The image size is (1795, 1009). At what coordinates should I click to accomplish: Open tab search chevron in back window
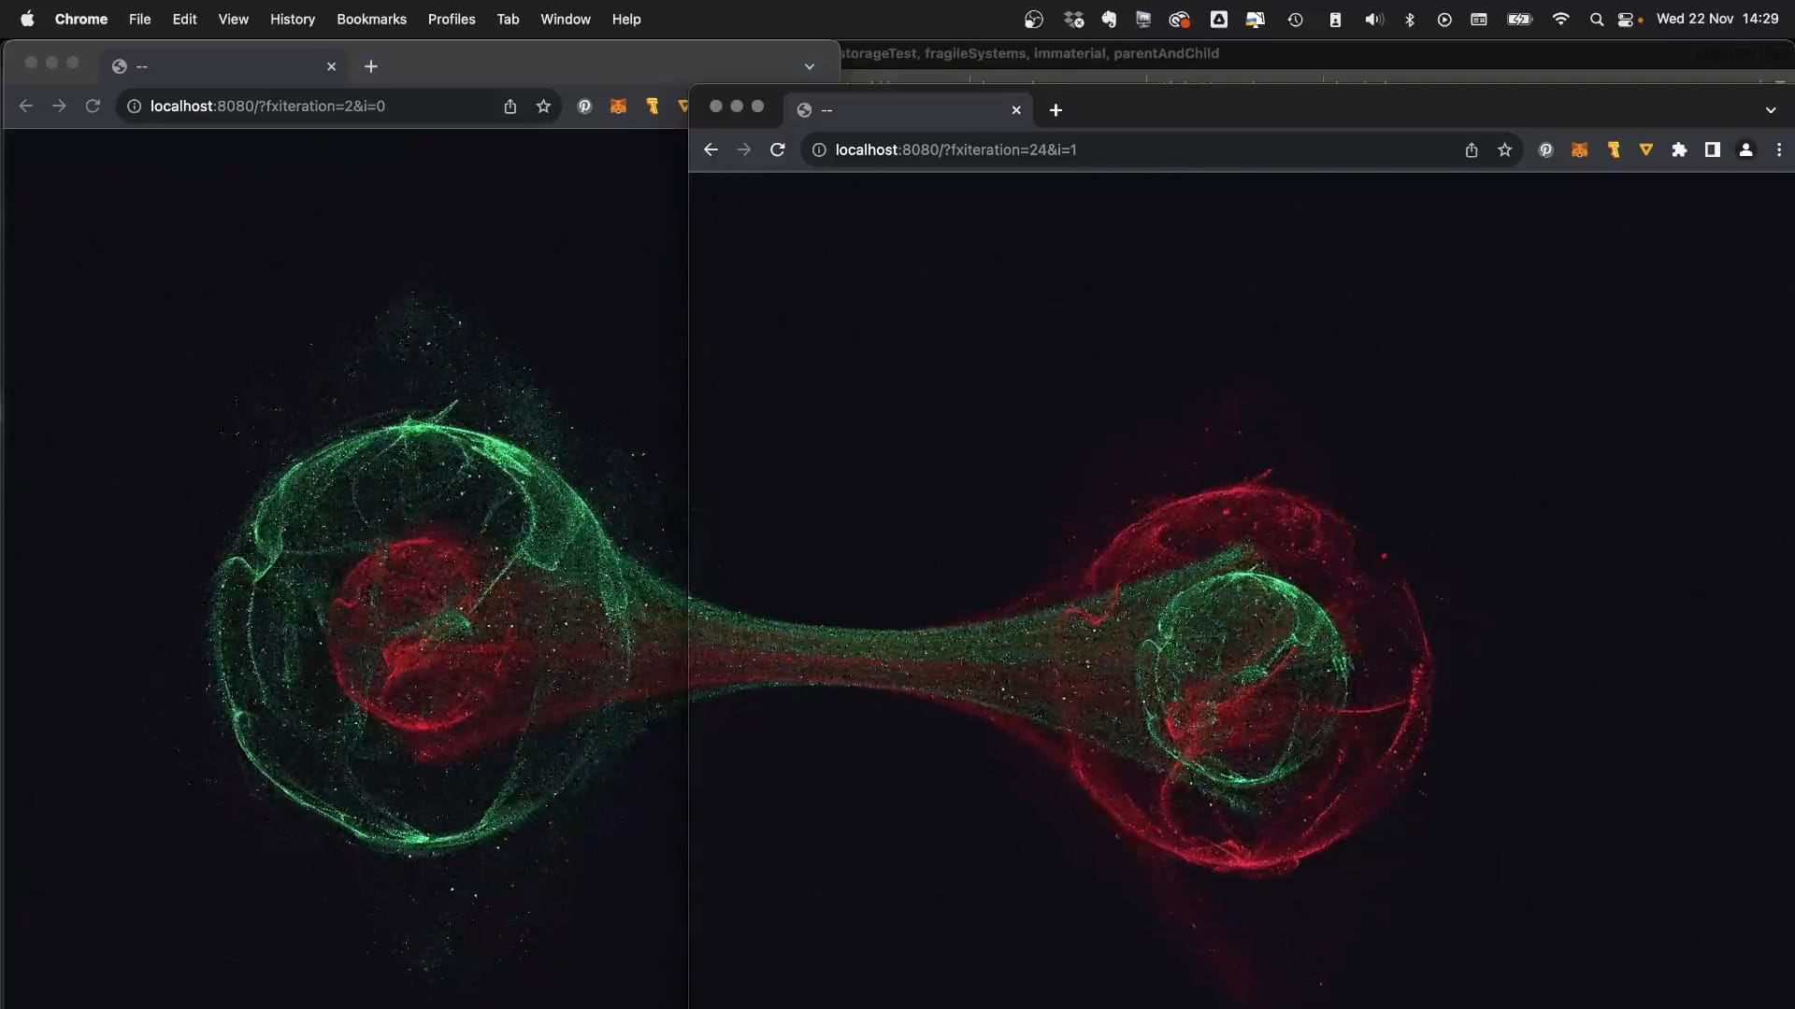tap(809, 66)
